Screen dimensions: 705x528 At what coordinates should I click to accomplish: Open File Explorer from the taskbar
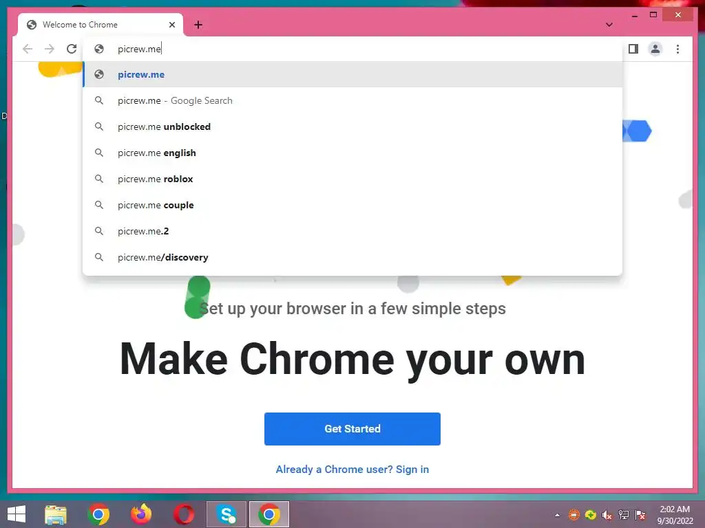56,514
